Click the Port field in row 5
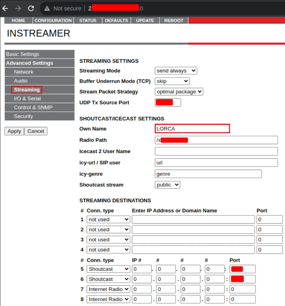 [x=243, y=269]
